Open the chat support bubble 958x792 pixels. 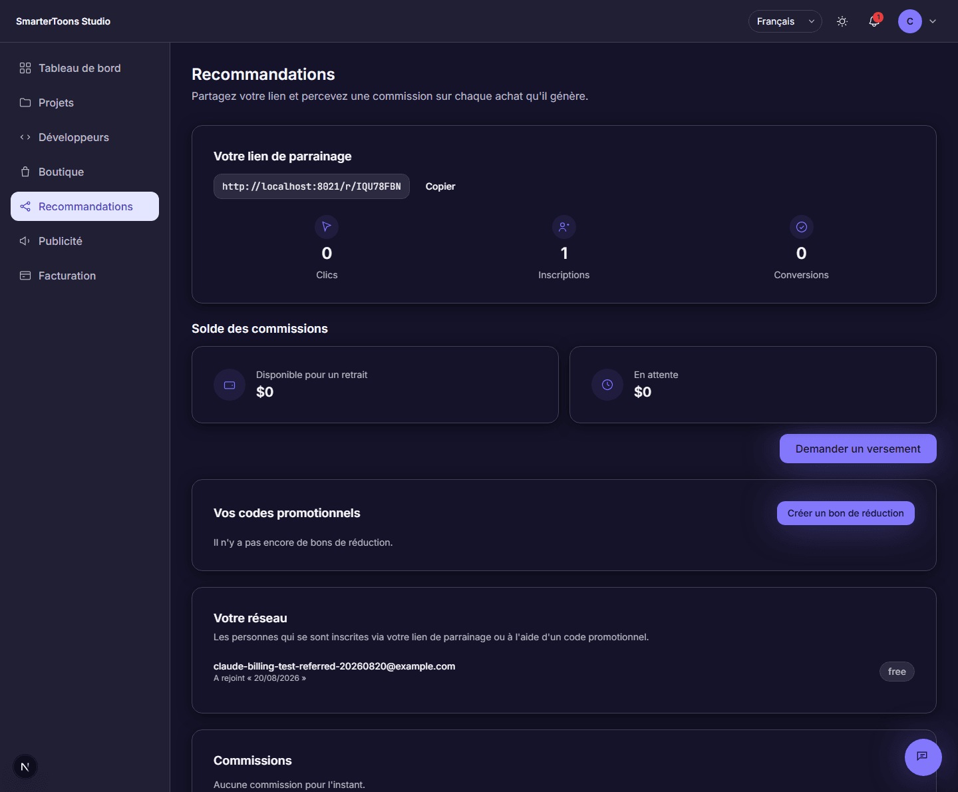click(923, 757)
